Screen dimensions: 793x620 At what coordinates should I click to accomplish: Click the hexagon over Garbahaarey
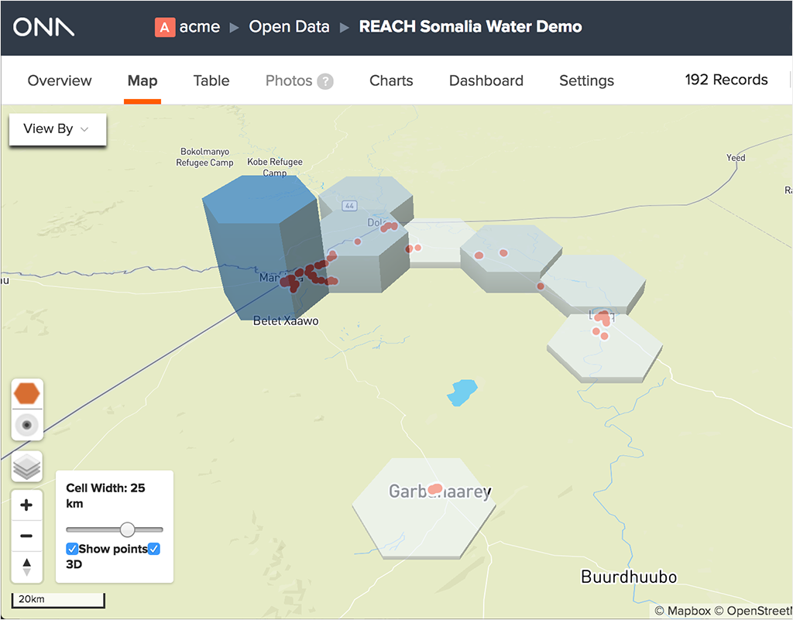coord(424,508)
